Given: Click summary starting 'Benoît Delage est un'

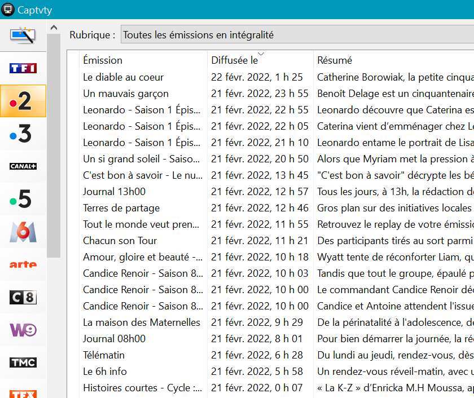Looking at the screenshot, I should (396, 94).
